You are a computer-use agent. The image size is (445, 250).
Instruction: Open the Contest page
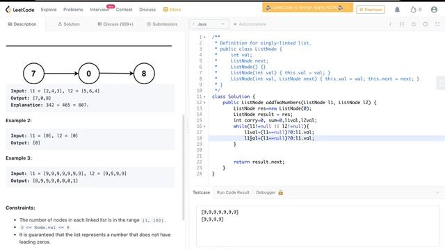(124, 10)
